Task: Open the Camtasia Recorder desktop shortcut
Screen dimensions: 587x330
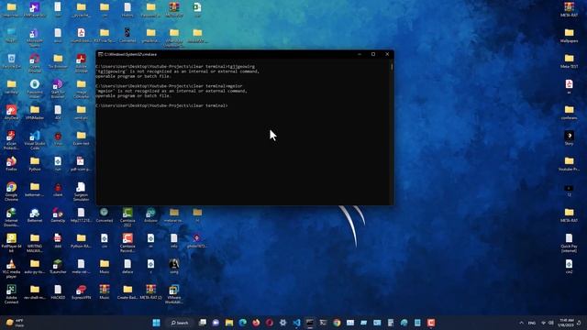Action: tap(127, 242)
